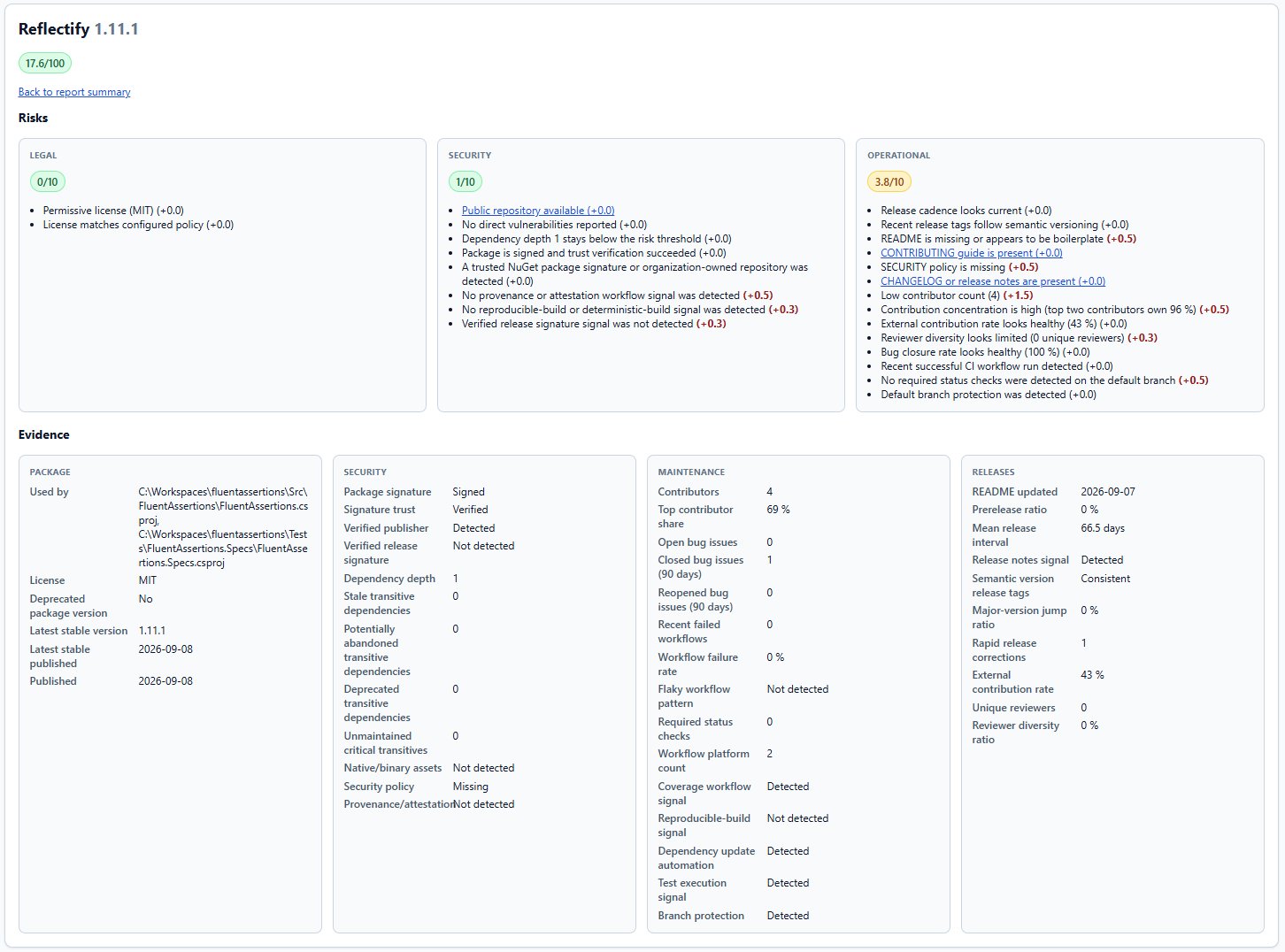1285x952 pixels.
Task: Click the Mean release interval 66.5 days value
Action: click(1103, 528)
